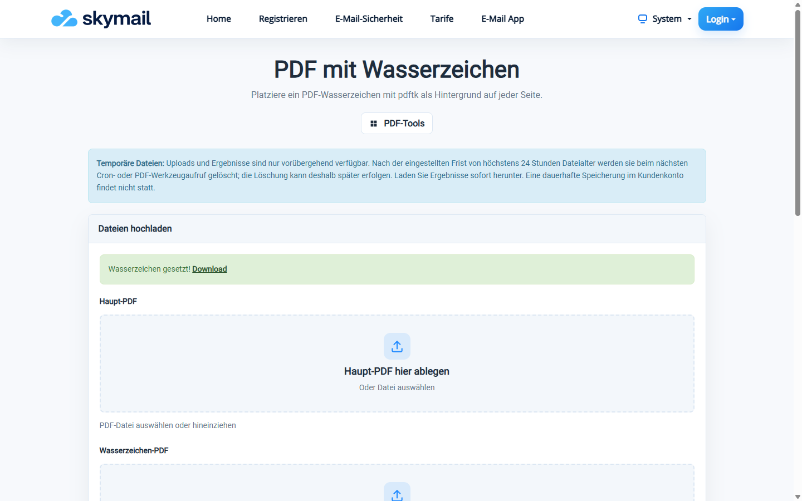Screen dimensions: 802x501
Task: Click the PDF-Tools button
Action: click(x=397, y=124)
